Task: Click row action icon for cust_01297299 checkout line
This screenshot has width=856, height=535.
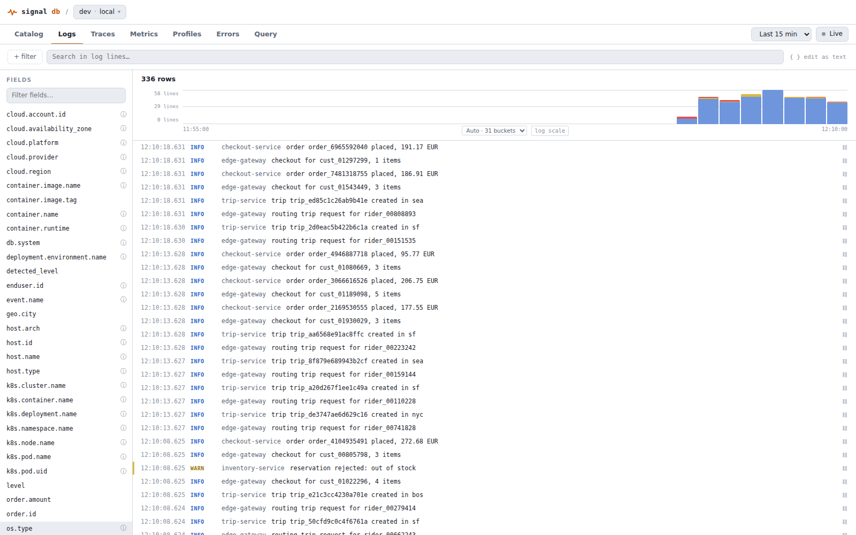Action: (845, 160)
